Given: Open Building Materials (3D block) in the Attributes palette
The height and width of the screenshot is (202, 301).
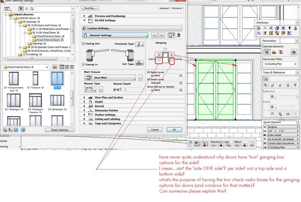Looking at the screenshot, I should point(277,28).
